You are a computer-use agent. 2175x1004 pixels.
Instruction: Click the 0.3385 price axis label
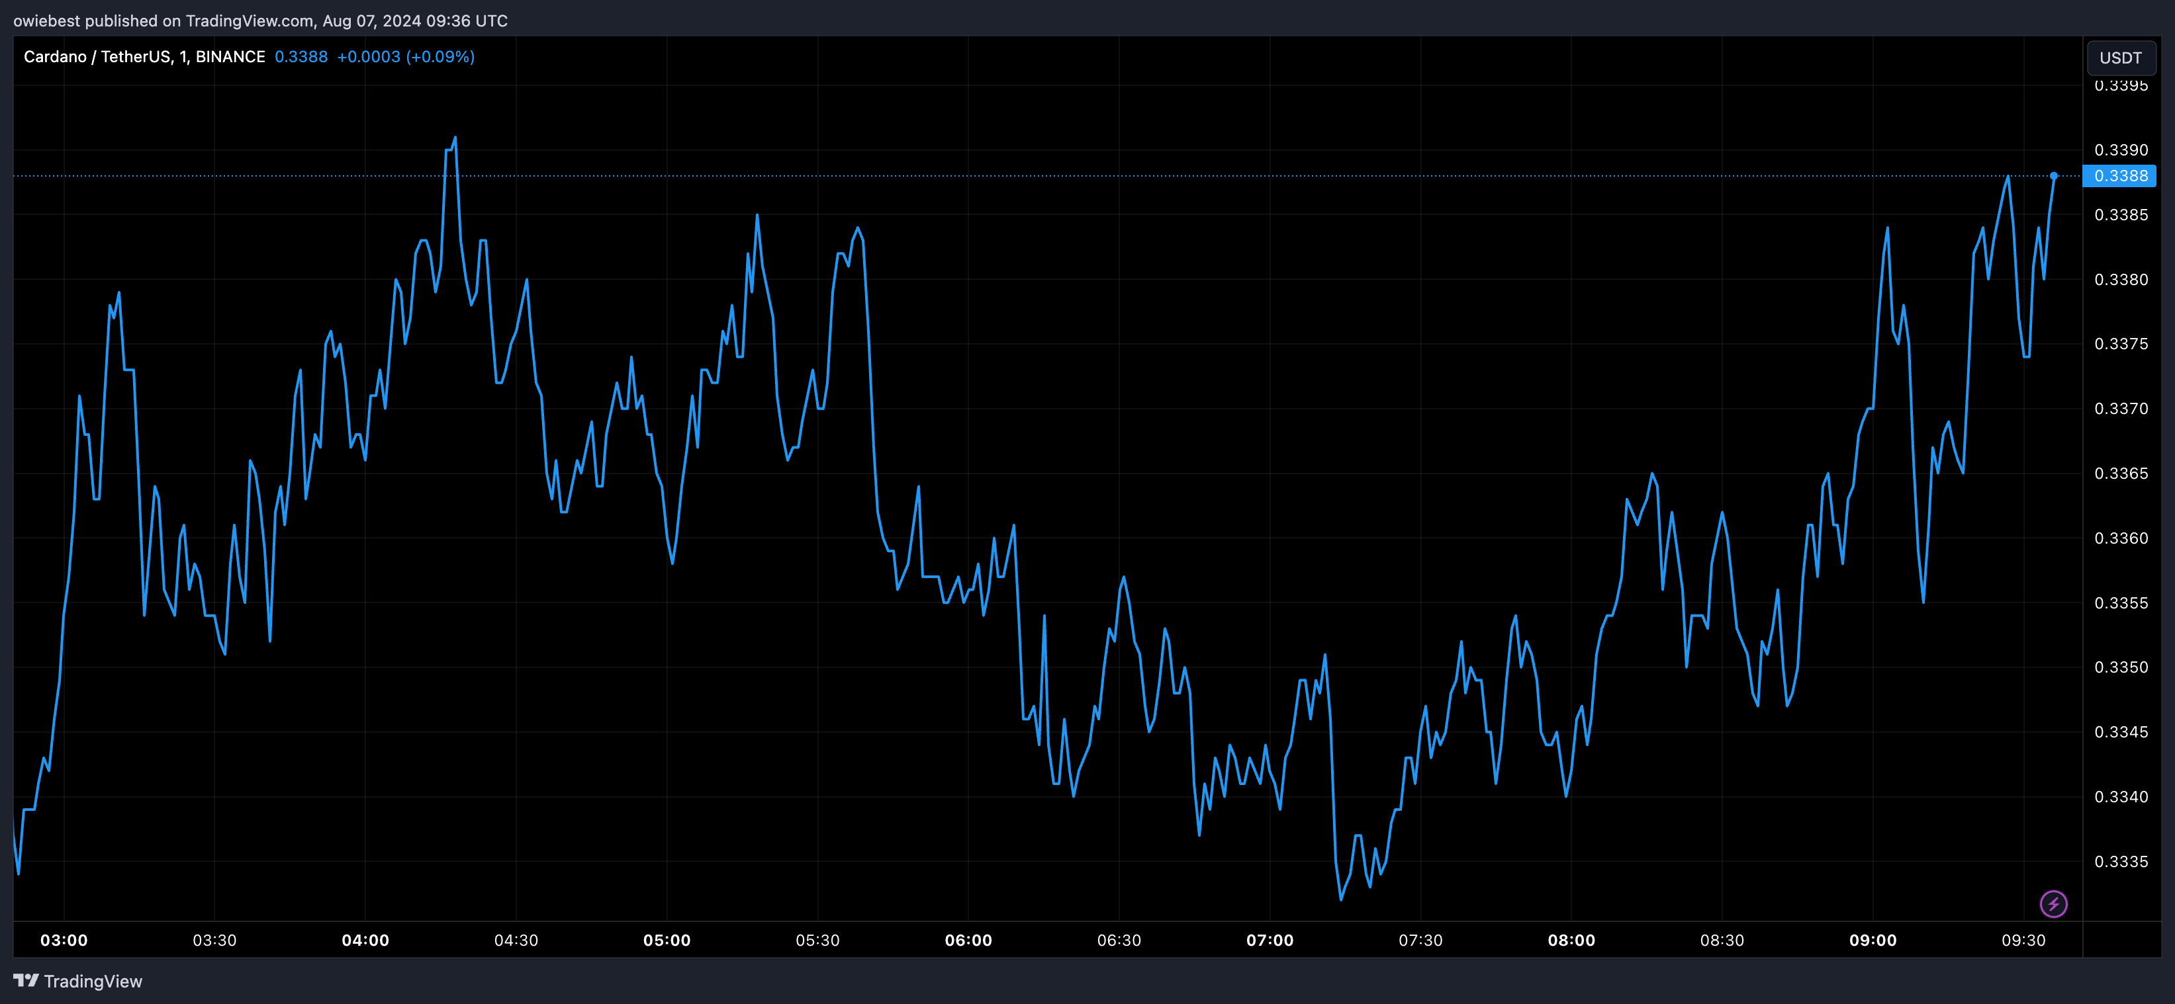(x=2121, y=214)
